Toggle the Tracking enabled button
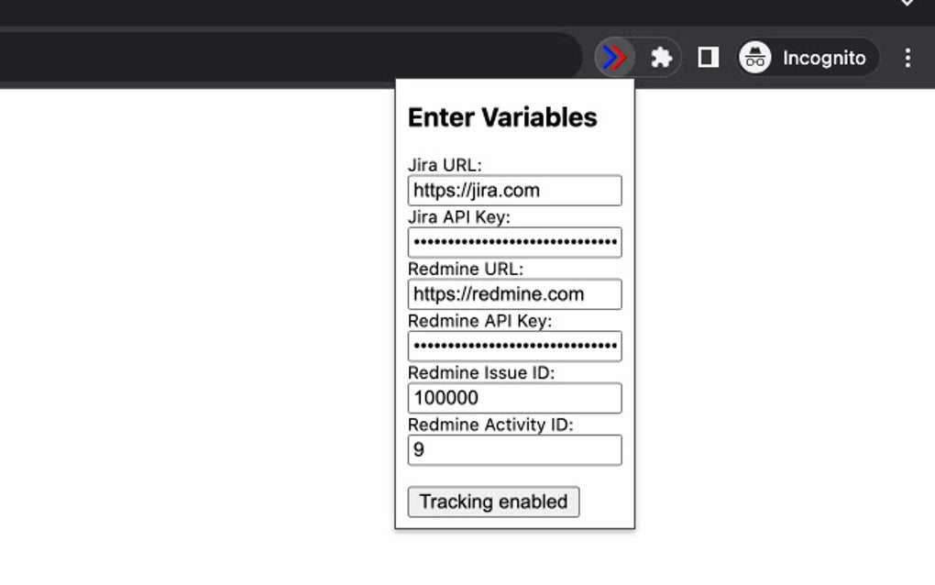The height and width of the screenshot is (585, 935). point(493,502)
